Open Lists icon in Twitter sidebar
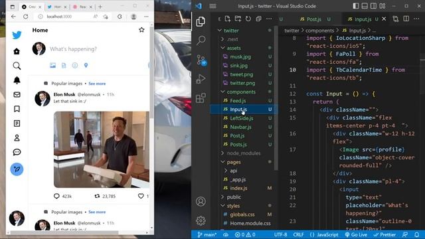The image size is (425, 239). (x=17, y=123)
